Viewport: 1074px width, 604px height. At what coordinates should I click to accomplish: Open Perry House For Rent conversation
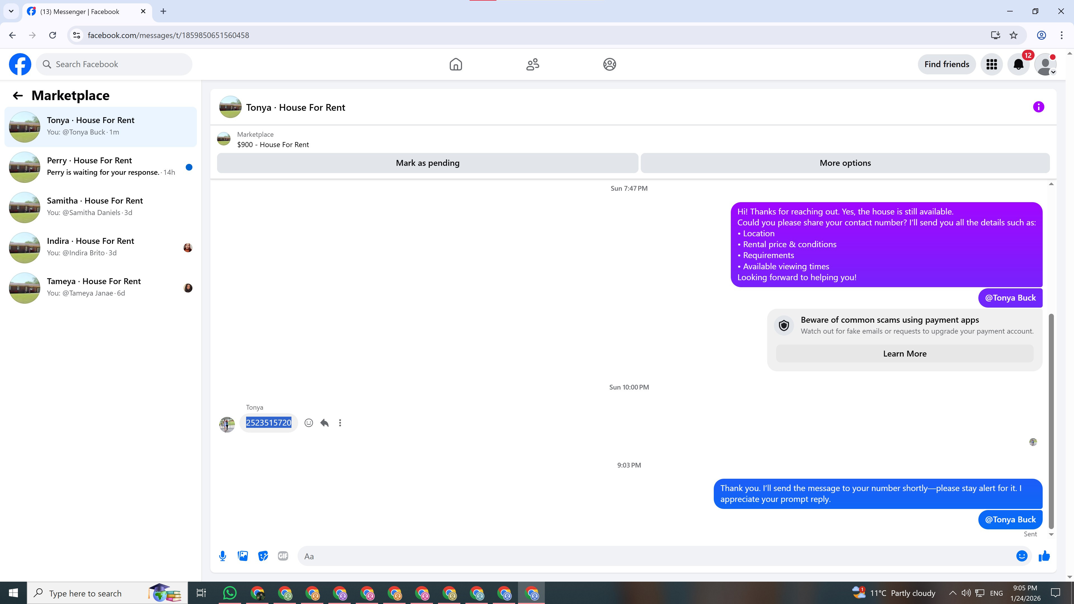click(100, 167)
